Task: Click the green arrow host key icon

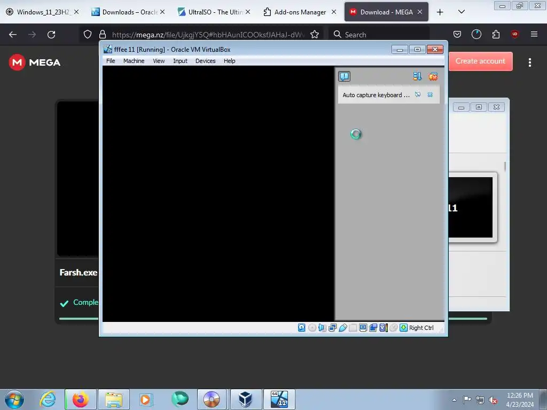Action: click(404, 328)
